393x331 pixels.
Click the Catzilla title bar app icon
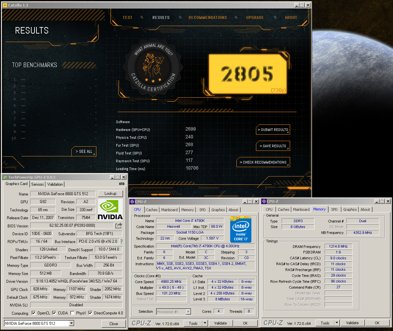tap(5, 5)
